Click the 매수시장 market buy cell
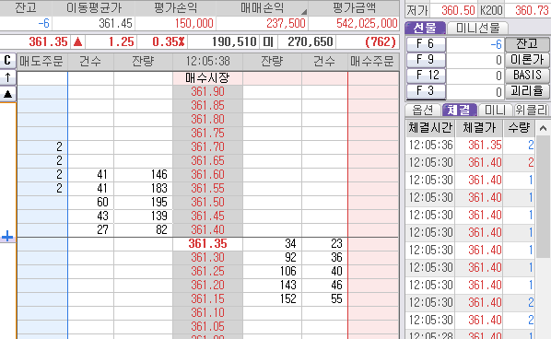Image resolution: width=551 pixels, height=339 pixels. [x=207, y=78]
